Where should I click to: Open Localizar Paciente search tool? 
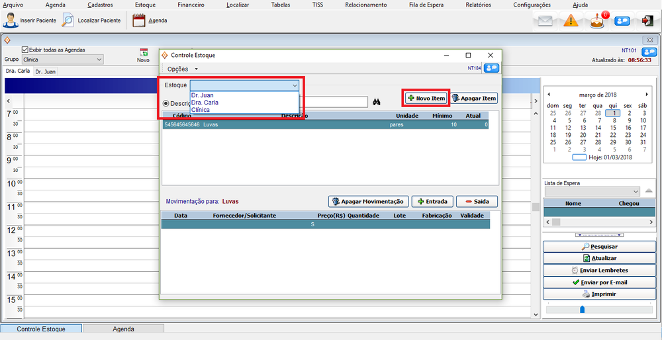(x=68, y=21)
